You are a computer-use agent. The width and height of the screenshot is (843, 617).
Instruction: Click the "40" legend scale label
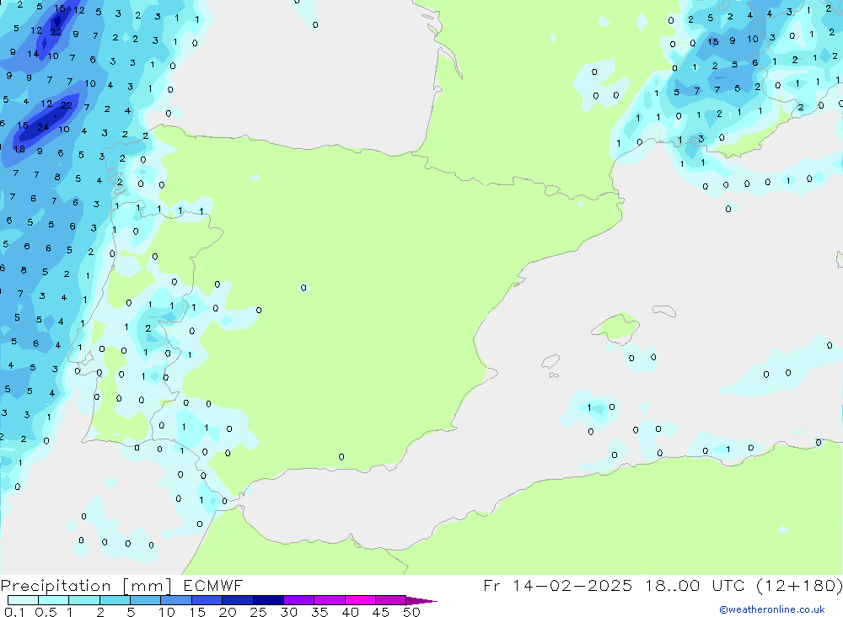(350, 612)
